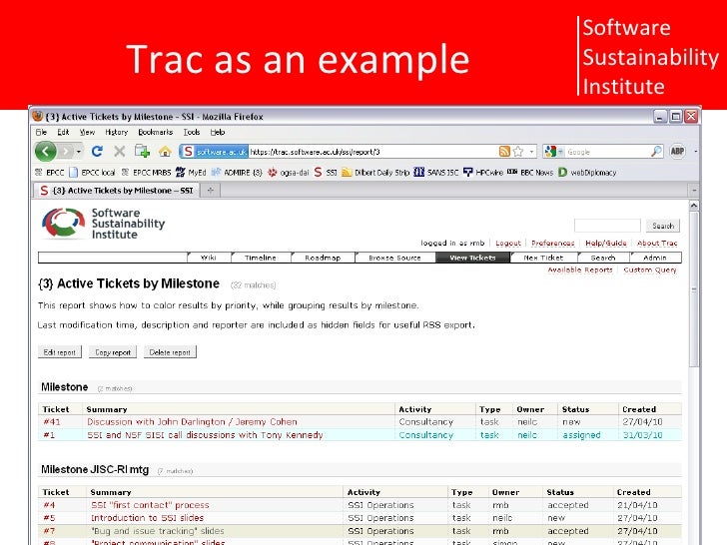Viewport: 727px width, 545px height.
Task: Go to the home page icon
Action: pos(165,152)
